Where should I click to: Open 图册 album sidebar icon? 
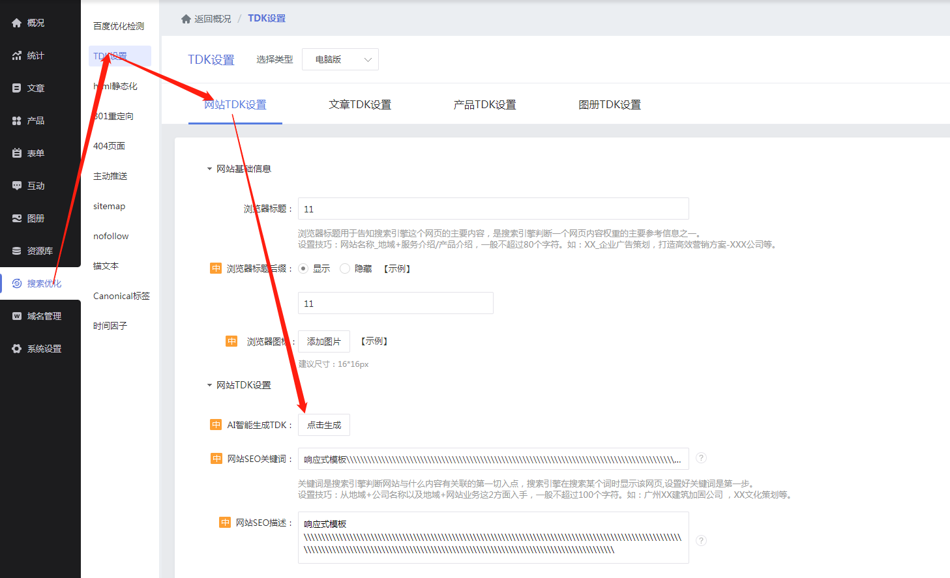pyautogui.click(x=17, y=218)
